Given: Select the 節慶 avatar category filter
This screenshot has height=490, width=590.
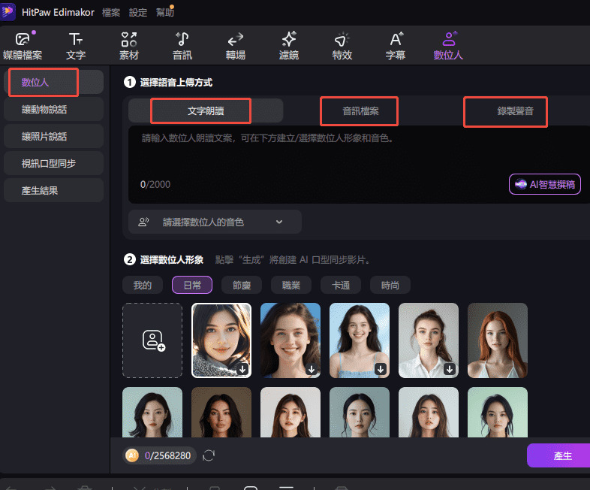Looking at the screenshot, I should [x=247, y=285].
